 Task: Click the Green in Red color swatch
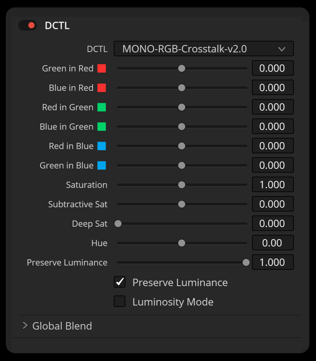pos(102,69)
